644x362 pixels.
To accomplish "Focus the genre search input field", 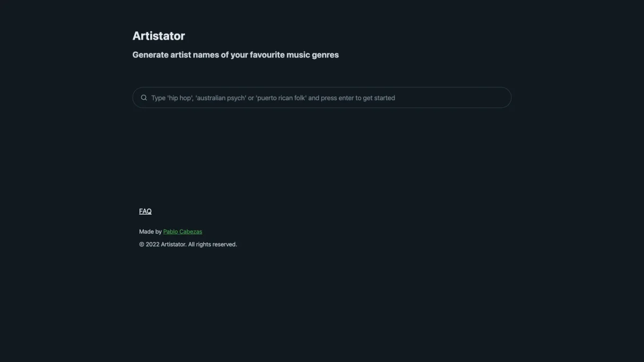I will tap(322, 98).
